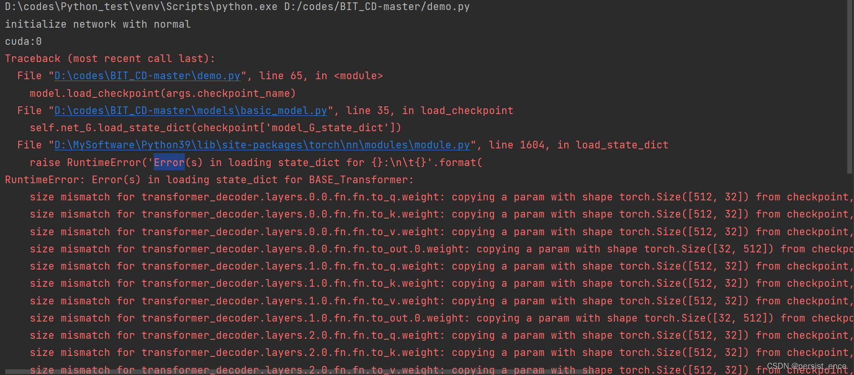Click 'initialize network with normal' line
Viewport: 854px width, 375px height.
(x=98, y=24)
